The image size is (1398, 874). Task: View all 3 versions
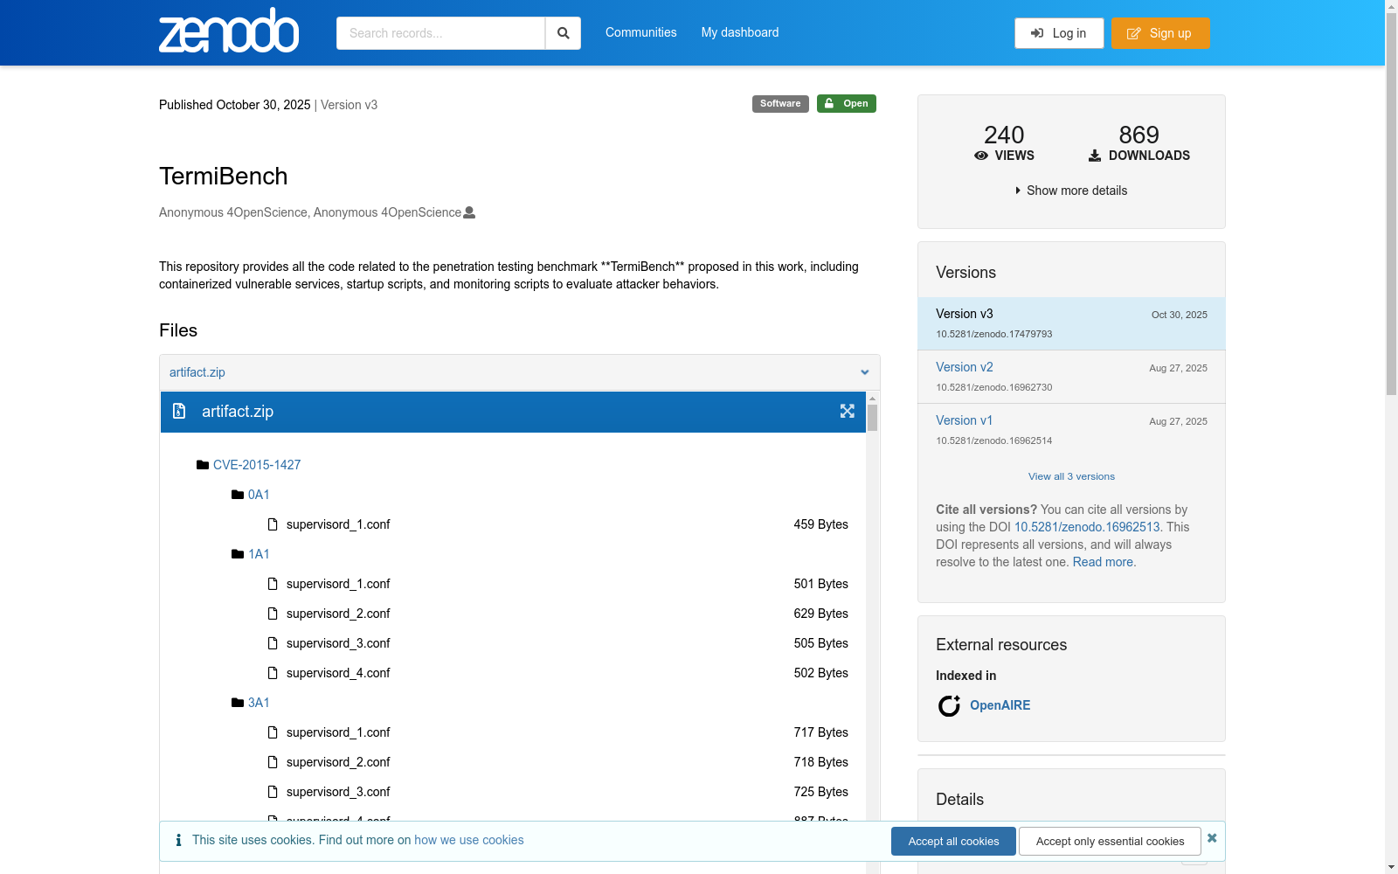pos(1071,476)
